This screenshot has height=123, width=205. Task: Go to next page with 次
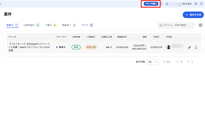pyautogui.click(x=190, y=62)
